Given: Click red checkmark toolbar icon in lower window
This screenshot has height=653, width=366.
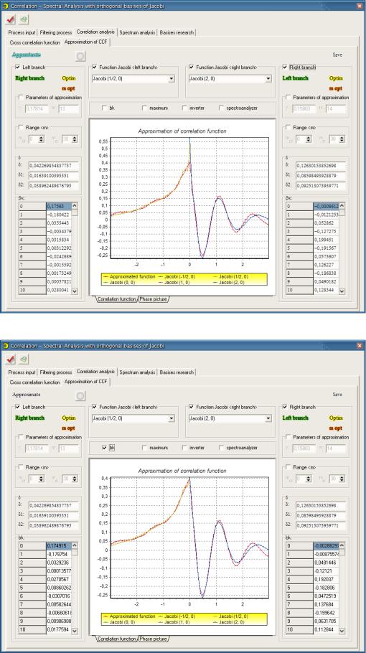Looking at the screenshot, I should click(x=11, y=360).
